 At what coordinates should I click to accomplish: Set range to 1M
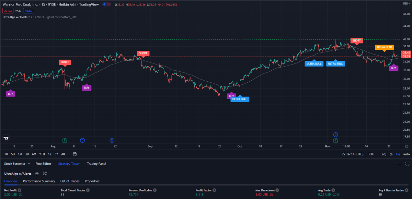20,154
